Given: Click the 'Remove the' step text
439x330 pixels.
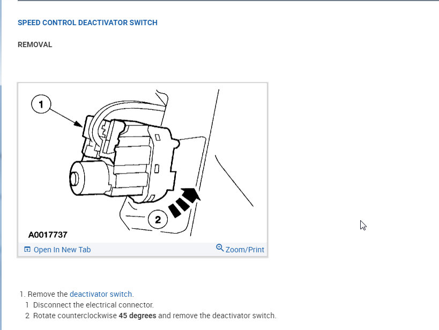Looking at the screenshot, I should [48, 294].
